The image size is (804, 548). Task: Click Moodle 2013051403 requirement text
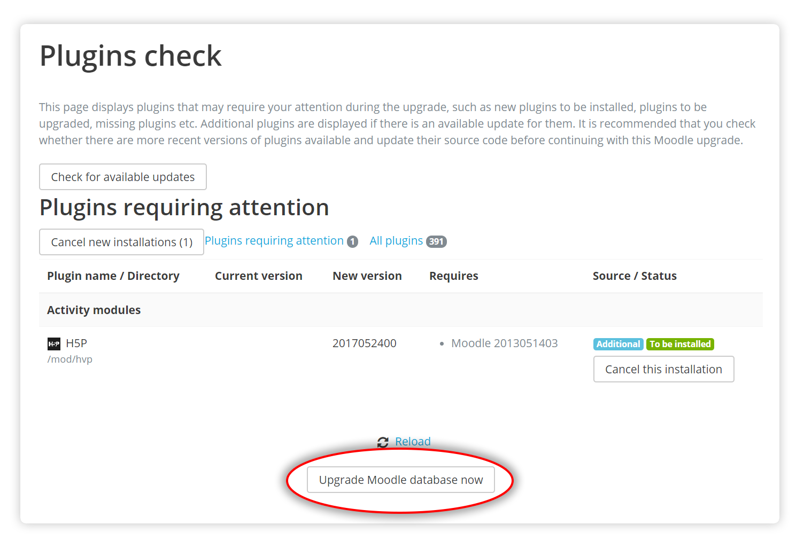pyautogui.click(x=505, y=343)
